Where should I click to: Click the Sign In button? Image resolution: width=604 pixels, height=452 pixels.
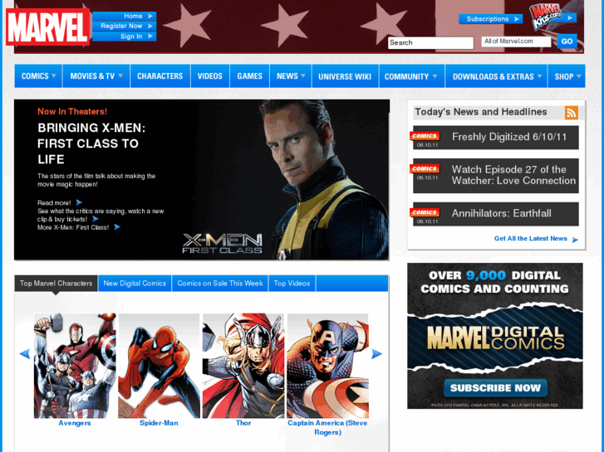[x=125, y=36]
